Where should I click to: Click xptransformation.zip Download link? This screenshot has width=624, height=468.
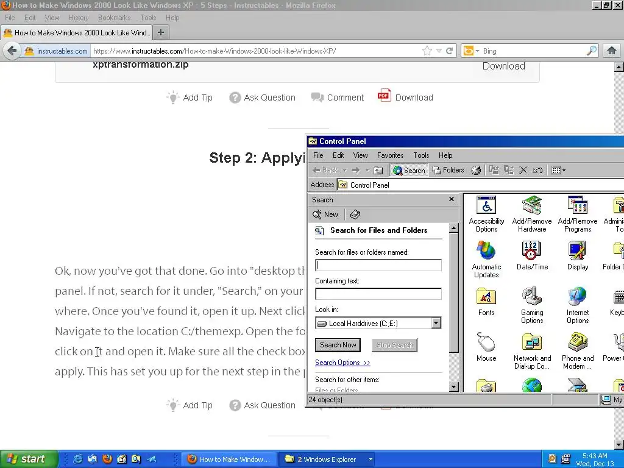pyautogui.click(x=504, y=66)
